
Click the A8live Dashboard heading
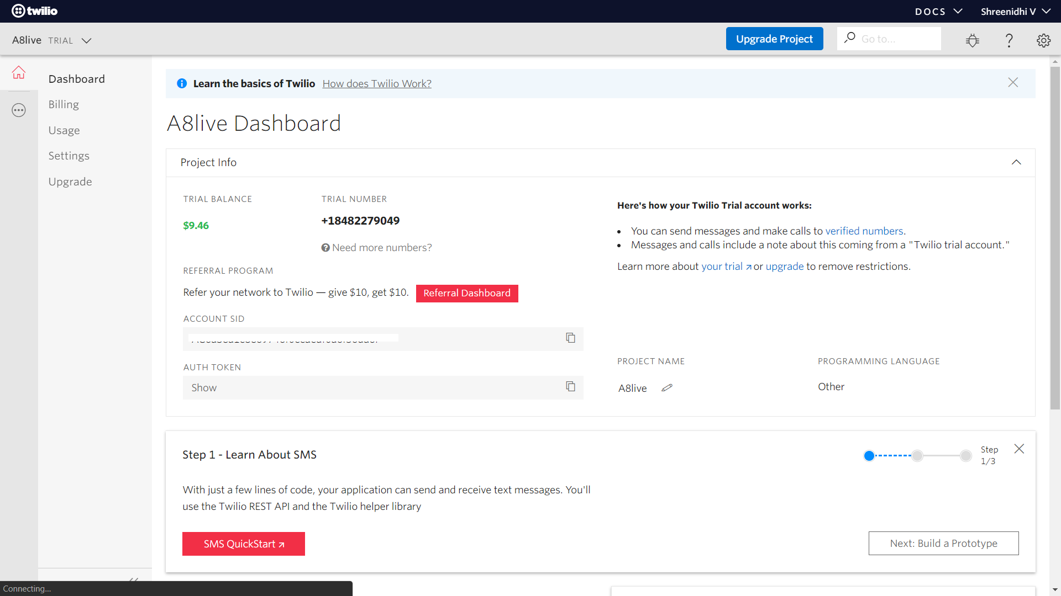click(254, 123)
